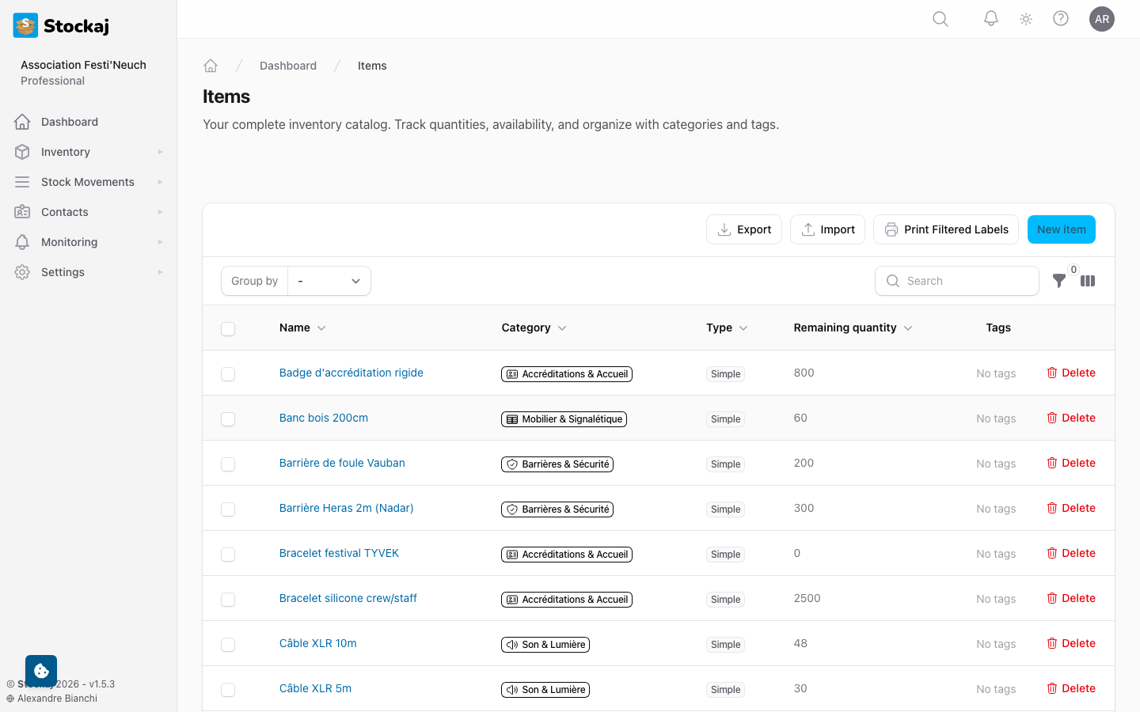The image size is (1140, 712).
Task: Check the Banc bois 200cm row checkbox
Action: (228, 419)
